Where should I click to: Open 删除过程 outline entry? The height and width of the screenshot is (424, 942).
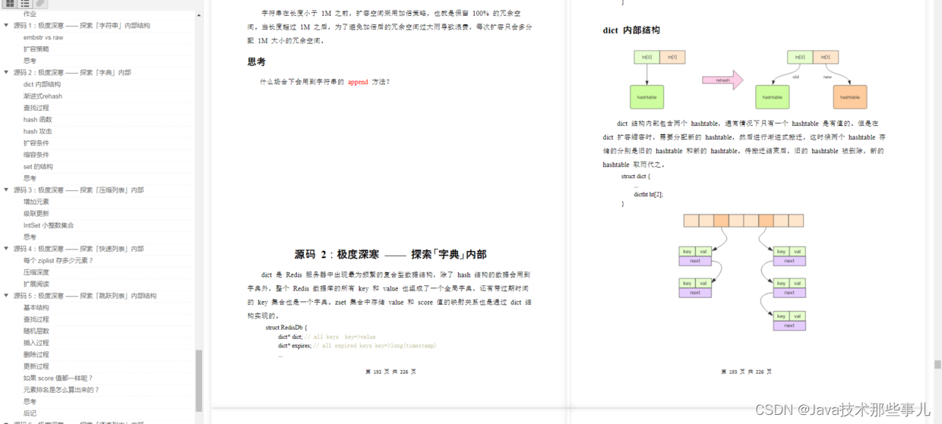36,355
